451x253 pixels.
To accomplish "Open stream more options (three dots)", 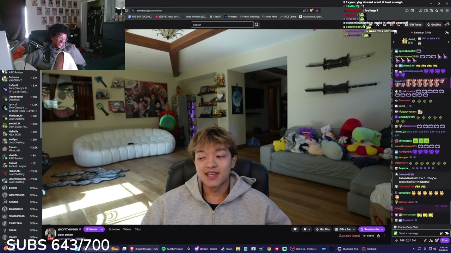I will click(384, 236).
